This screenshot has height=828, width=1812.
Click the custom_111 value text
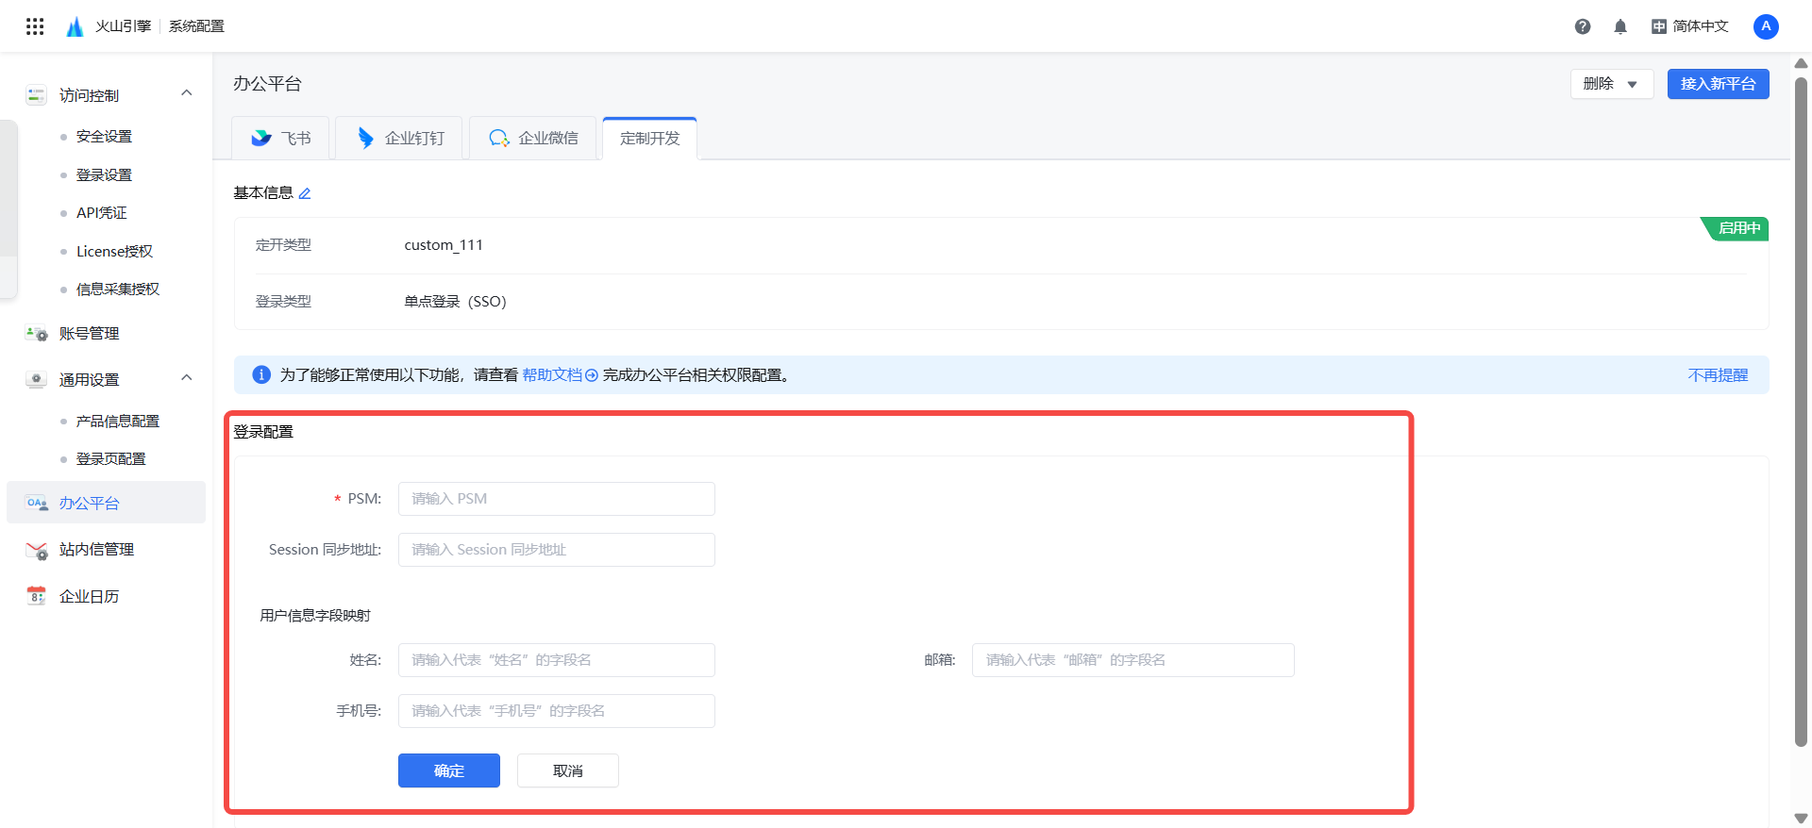tap(444, 245)
